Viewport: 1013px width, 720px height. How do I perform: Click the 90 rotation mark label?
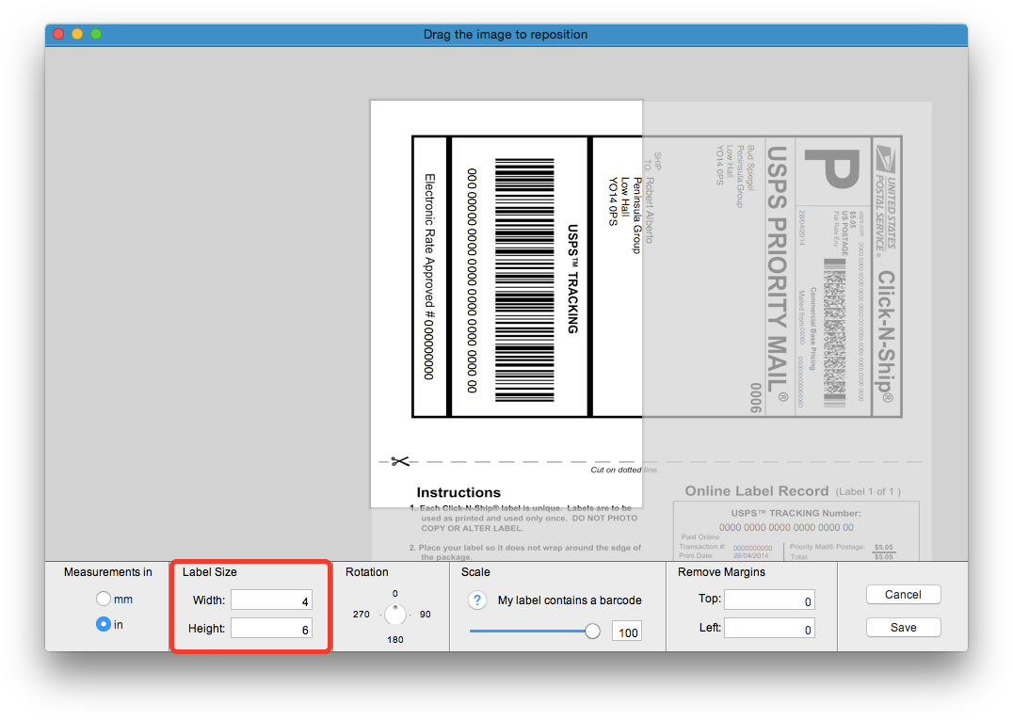[426, 614]
